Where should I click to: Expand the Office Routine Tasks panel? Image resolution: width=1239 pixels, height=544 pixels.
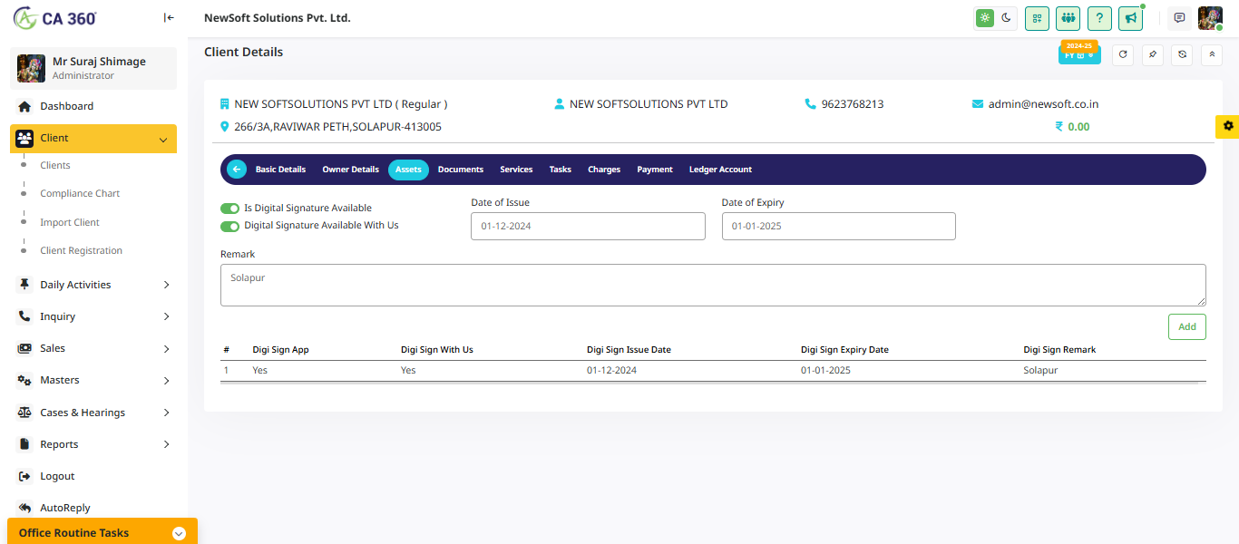[102, 532]
